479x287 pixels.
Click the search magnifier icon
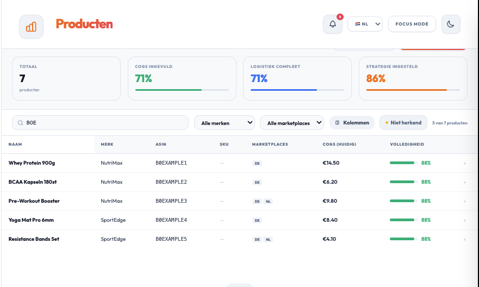(x=20, y=123)
